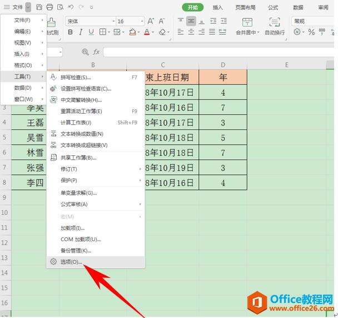Viewport: 338px width, 318px height.
Task: Click the Merge and Center icon
Action: (247, 22)
